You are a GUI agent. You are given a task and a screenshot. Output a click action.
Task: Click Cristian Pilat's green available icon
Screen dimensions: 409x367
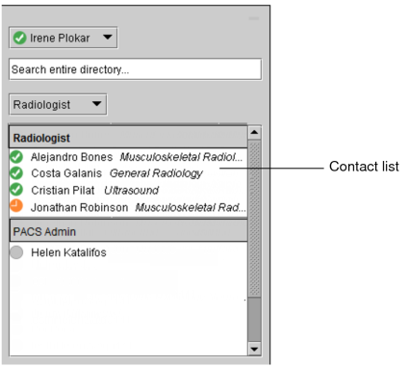[x=16, y=190]
